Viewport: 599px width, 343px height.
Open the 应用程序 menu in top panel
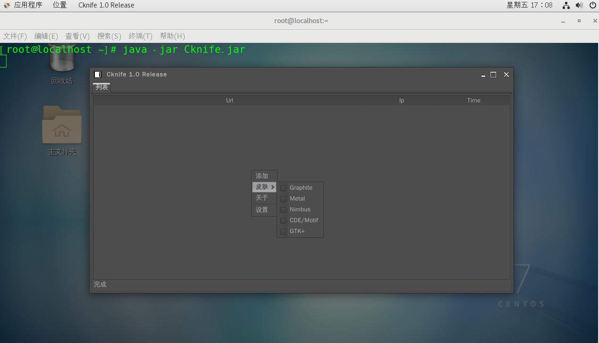(28, 5)
